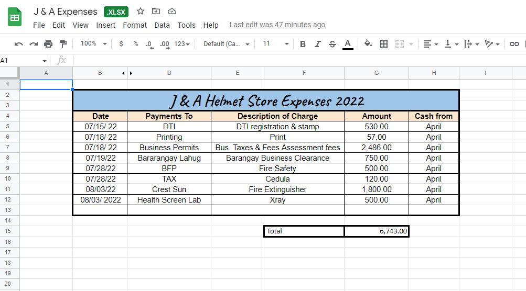Select the Crest Sun cell

(169, 189)
